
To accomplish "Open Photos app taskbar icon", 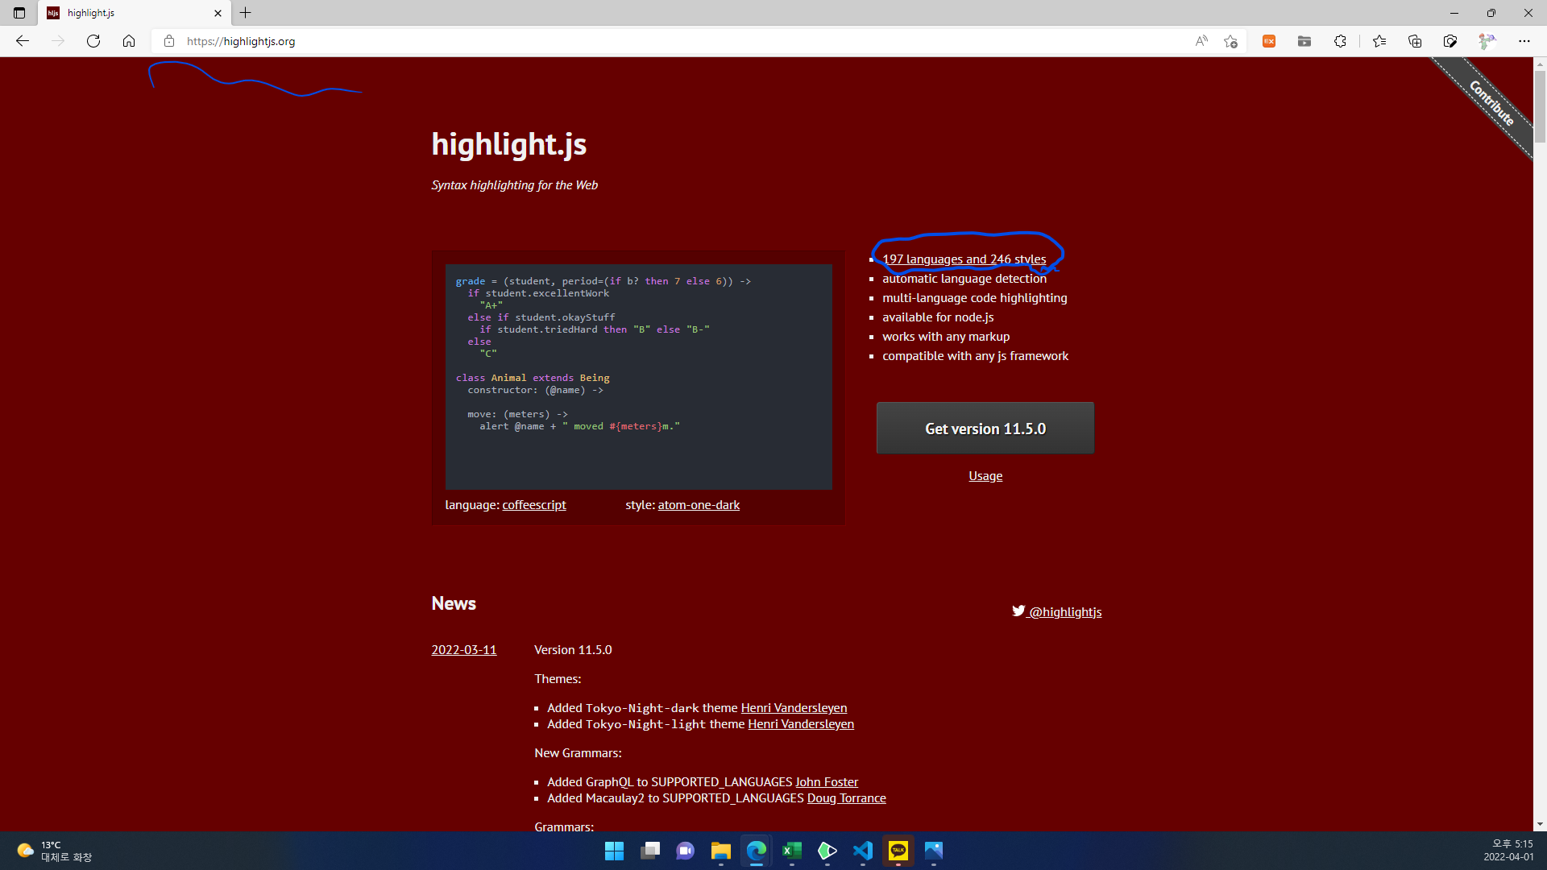I will [933, 851].
